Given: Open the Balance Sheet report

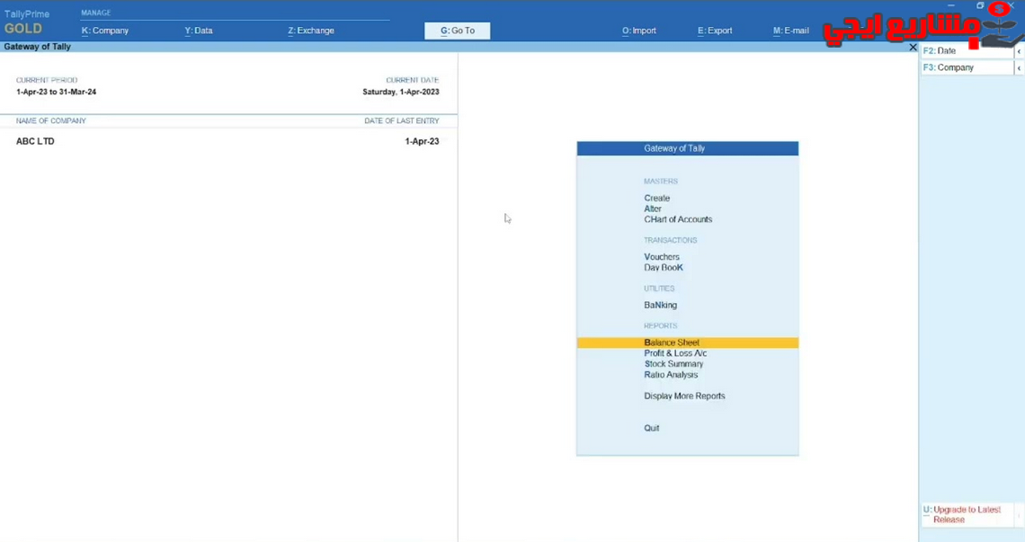Looking at the screenshot, I should pos(687,342).
